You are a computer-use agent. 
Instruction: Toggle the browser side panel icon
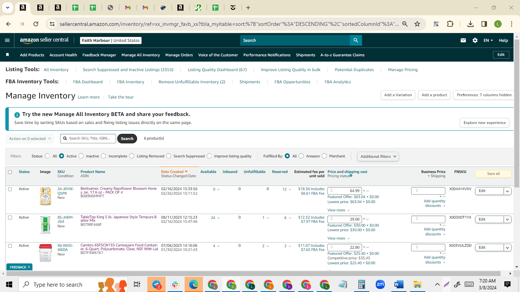(x=484, y=24)
